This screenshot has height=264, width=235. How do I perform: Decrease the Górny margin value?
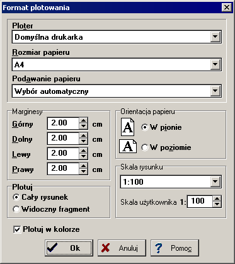(83, 126)
